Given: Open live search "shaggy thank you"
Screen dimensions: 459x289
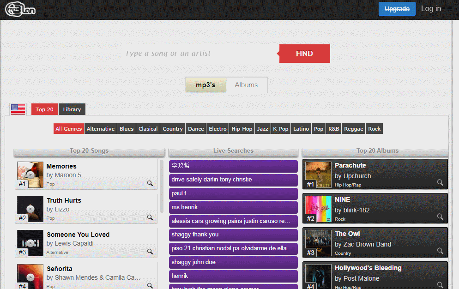Looking at the screenshot, I should (233, 235).
